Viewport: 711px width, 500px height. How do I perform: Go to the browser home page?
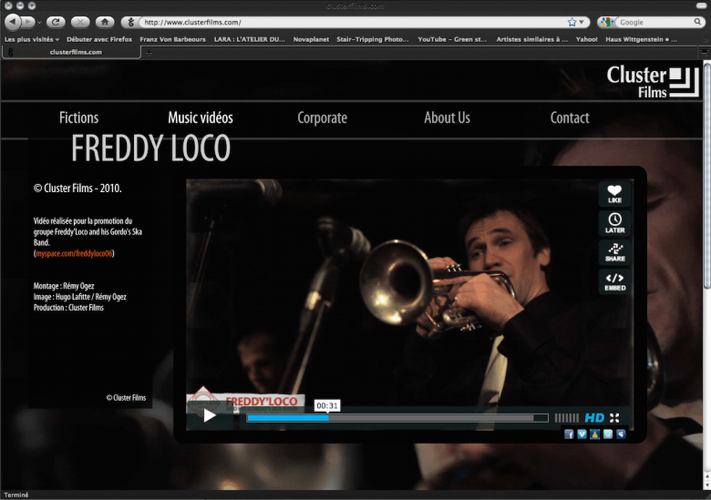point(105,22)
